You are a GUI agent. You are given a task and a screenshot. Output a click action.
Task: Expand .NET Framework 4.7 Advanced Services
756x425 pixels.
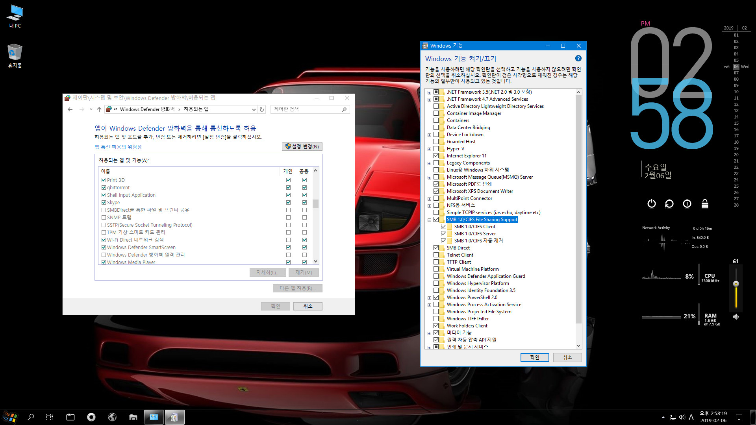pos(429,100)
